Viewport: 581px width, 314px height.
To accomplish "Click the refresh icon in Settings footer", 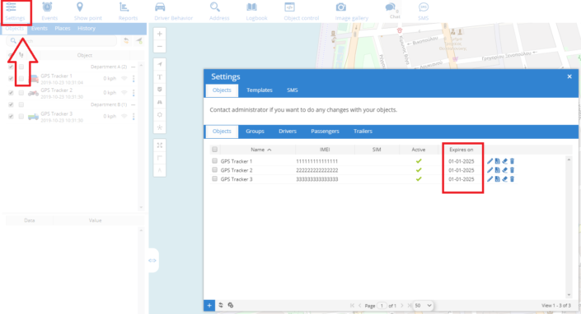I will point(221,305).
